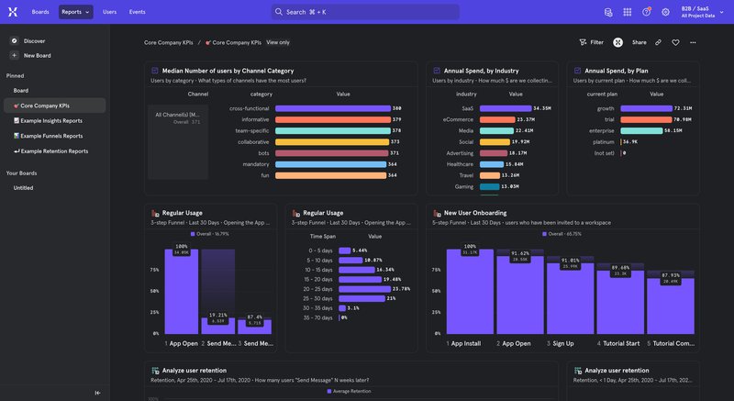The image size is (734, 401).
Task: Click the Share button
Action: 639,42
